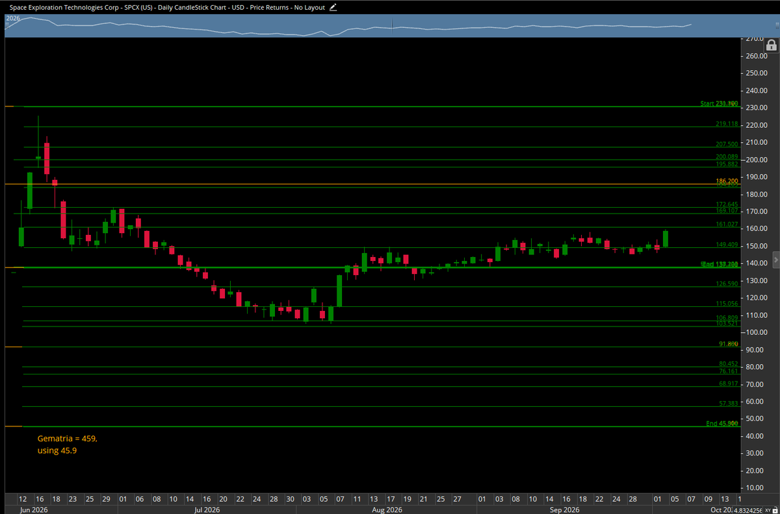780x514 pixels.
Task: Click the latest tall green candlestick in October
Action: (x=665, y=238)
